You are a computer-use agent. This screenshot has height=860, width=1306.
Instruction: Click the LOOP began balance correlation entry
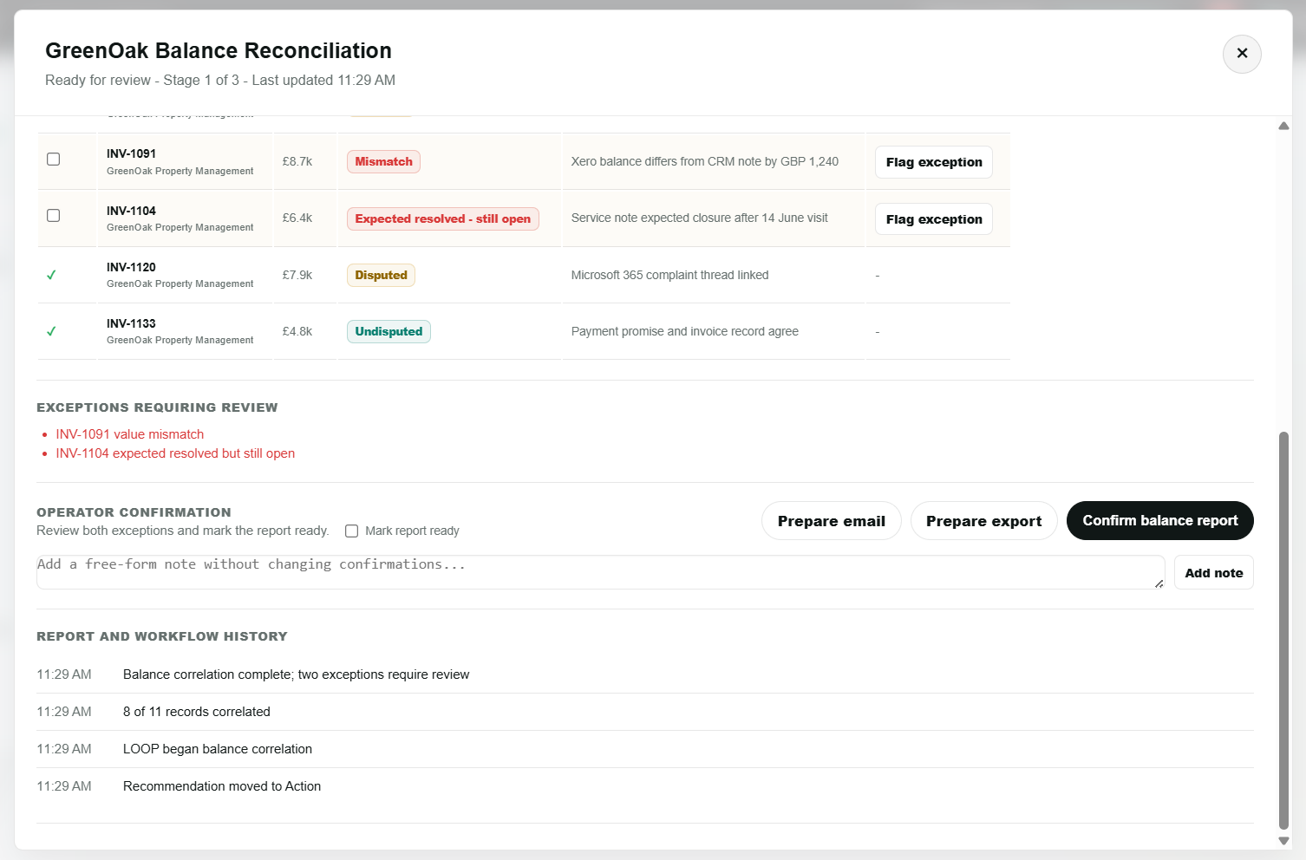[218, 749]
